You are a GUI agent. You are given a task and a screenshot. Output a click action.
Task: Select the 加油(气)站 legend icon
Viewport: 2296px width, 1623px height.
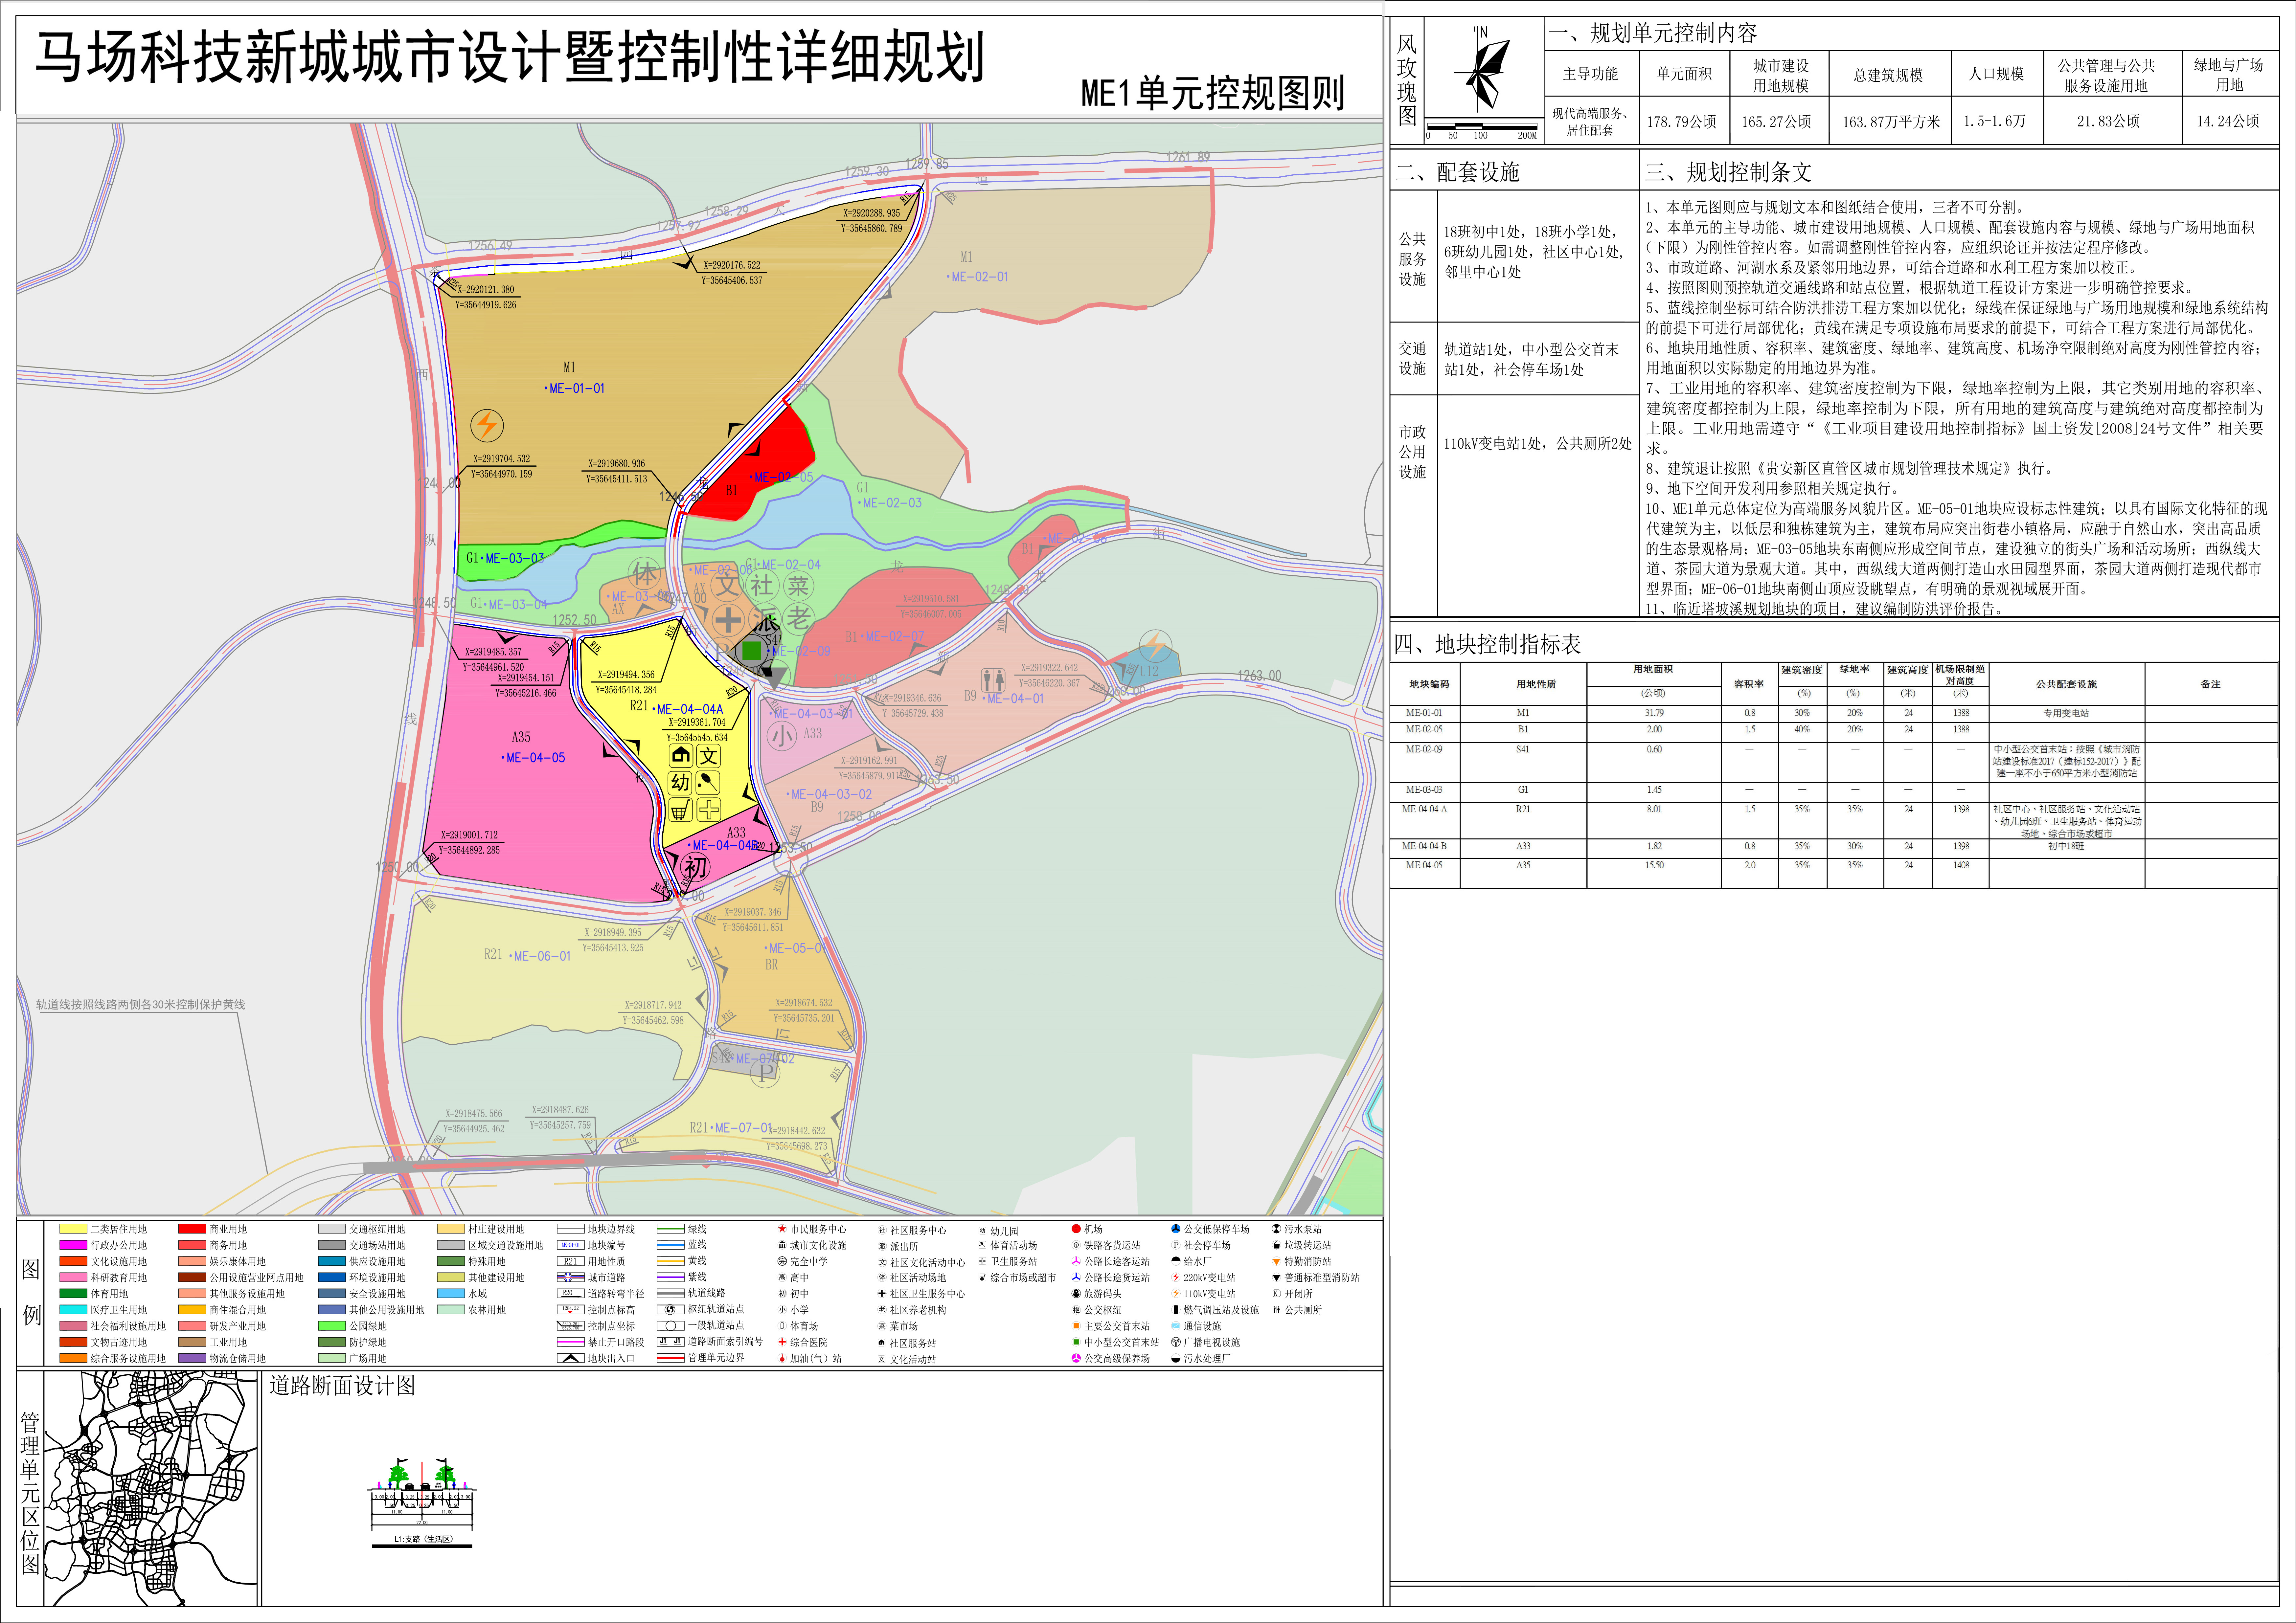point(782,1358)
